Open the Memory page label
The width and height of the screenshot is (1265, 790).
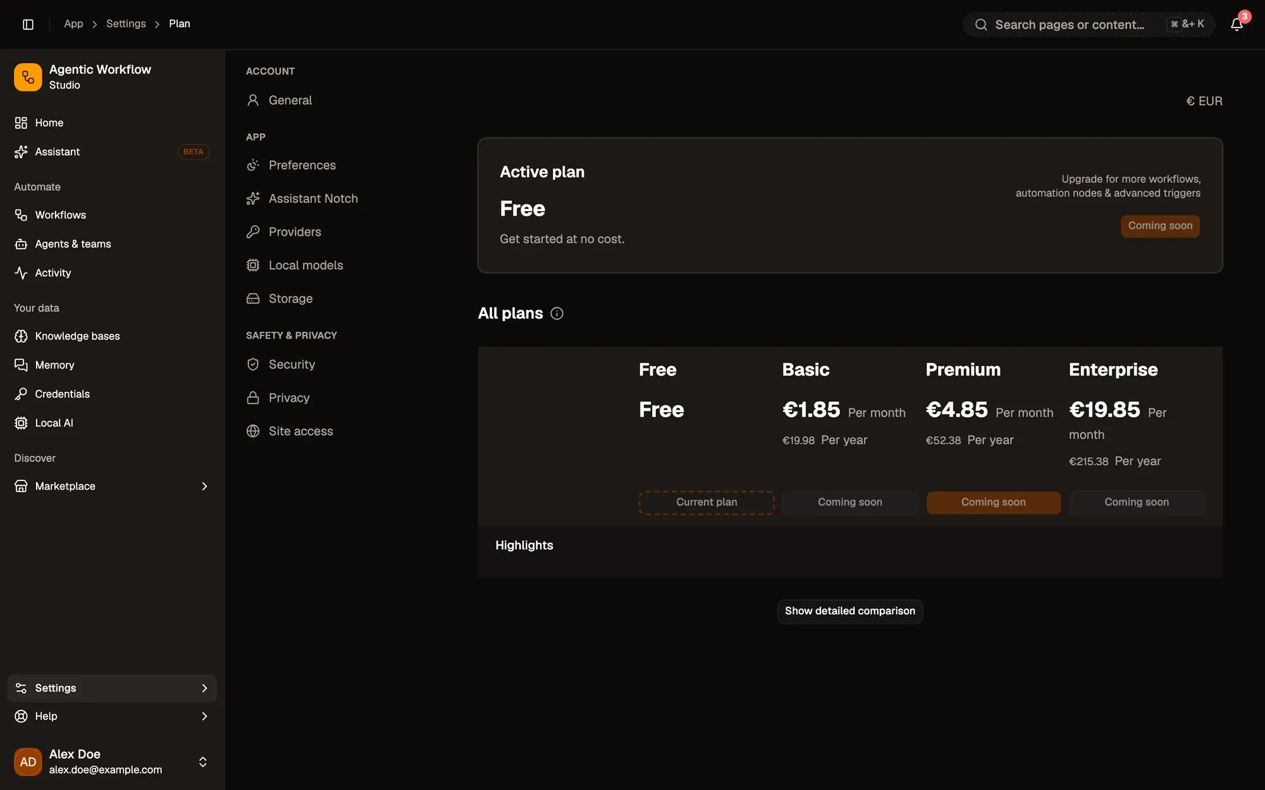click(x=55, y=365)
